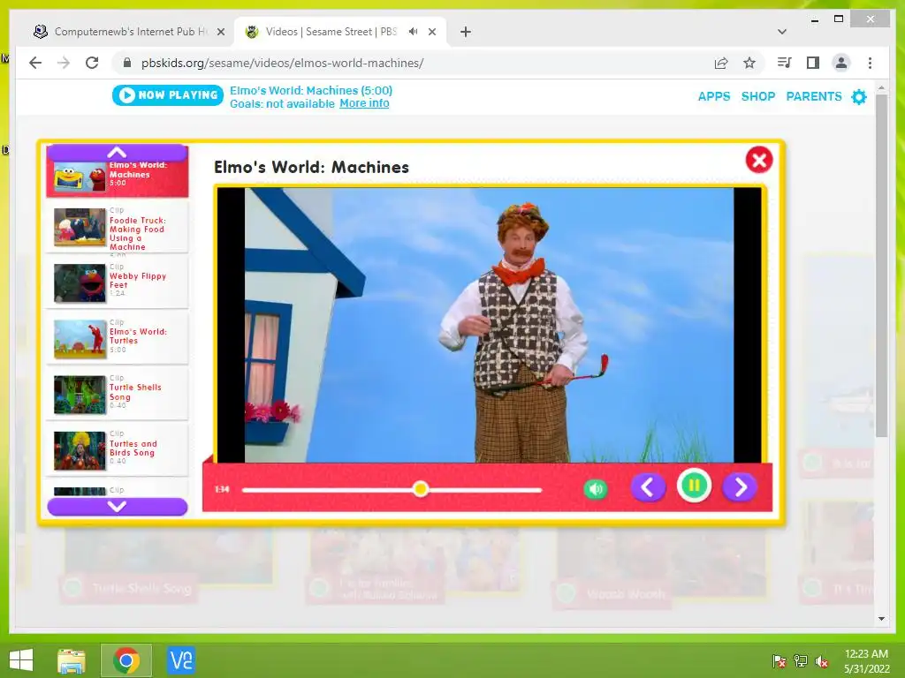Play Turtle Shells Song clip
905x678 pixels.
(118, 395)
